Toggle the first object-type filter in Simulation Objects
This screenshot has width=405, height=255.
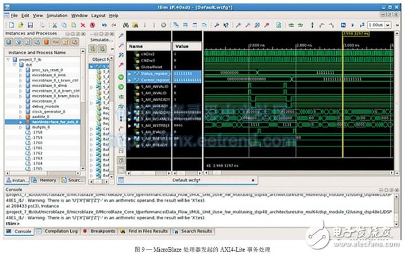click(93, 49)
